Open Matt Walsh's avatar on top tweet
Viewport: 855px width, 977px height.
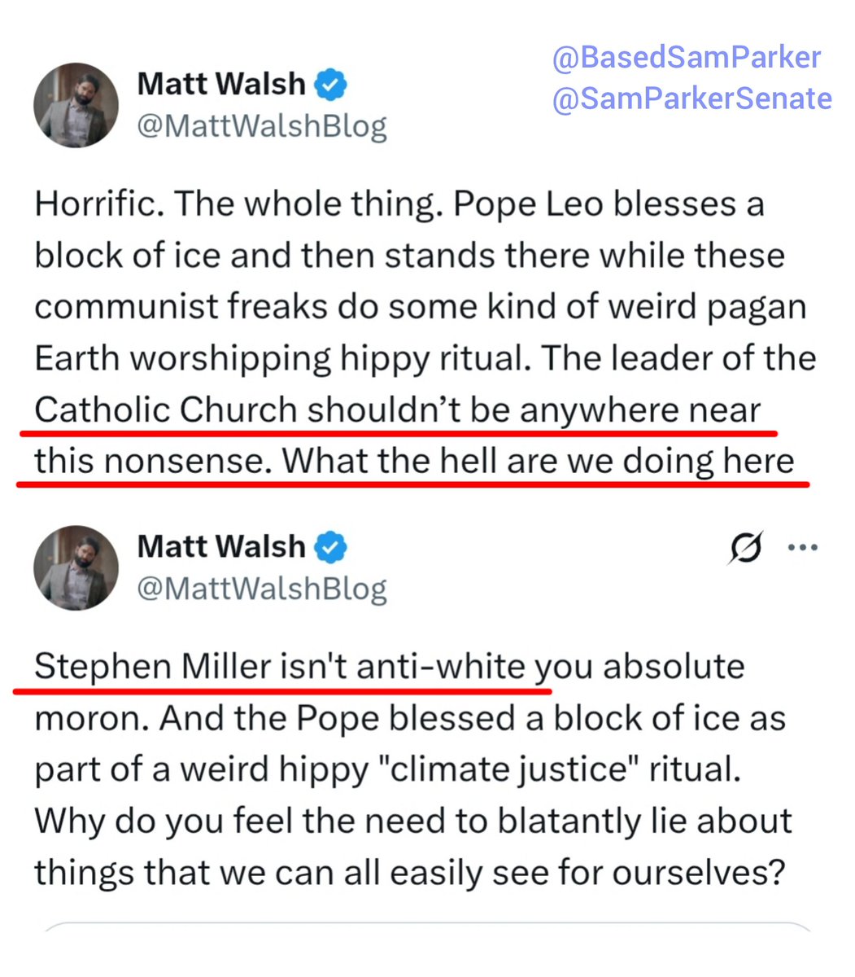click(x=76, y=106)
